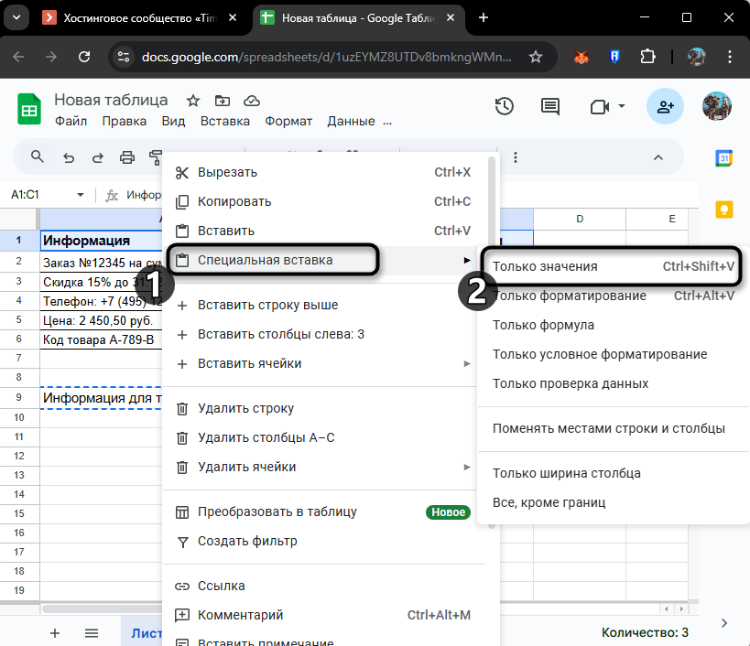The height and width of the screenshot is (646, 750).
Task: Open version history clock icon
Action: 505,106
